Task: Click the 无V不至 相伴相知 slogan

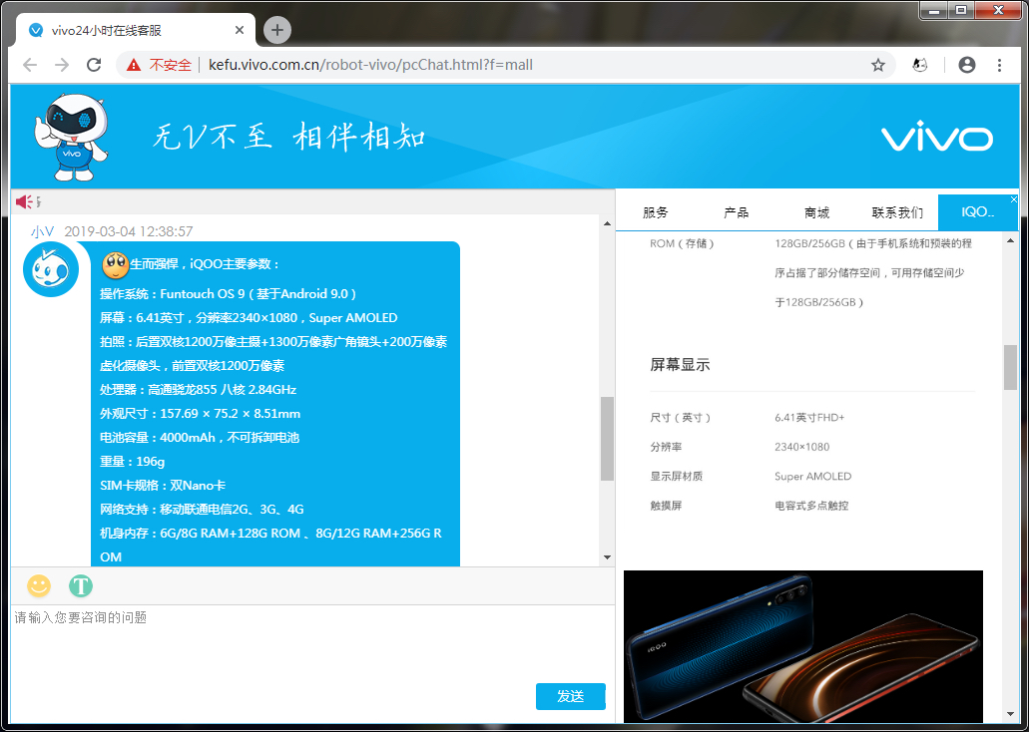Action: coord(289,137)
